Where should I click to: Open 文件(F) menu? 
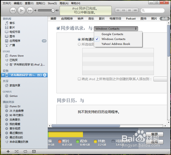(7, 3)
